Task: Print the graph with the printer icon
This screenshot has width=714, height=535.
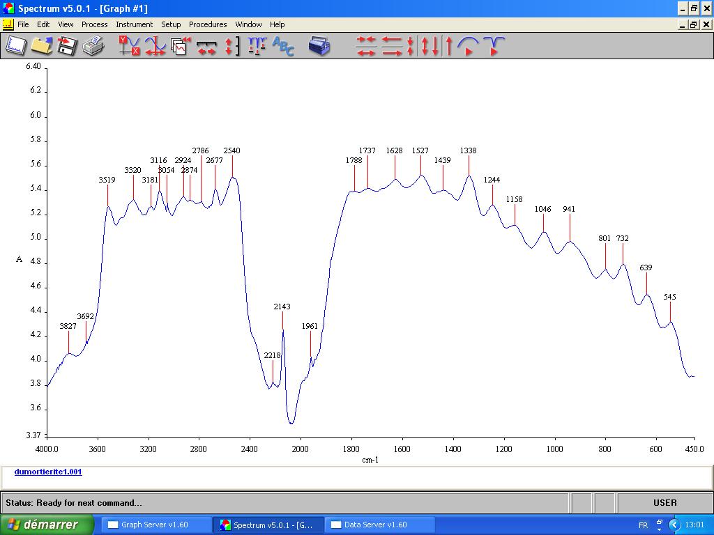Action: point(93,46)
